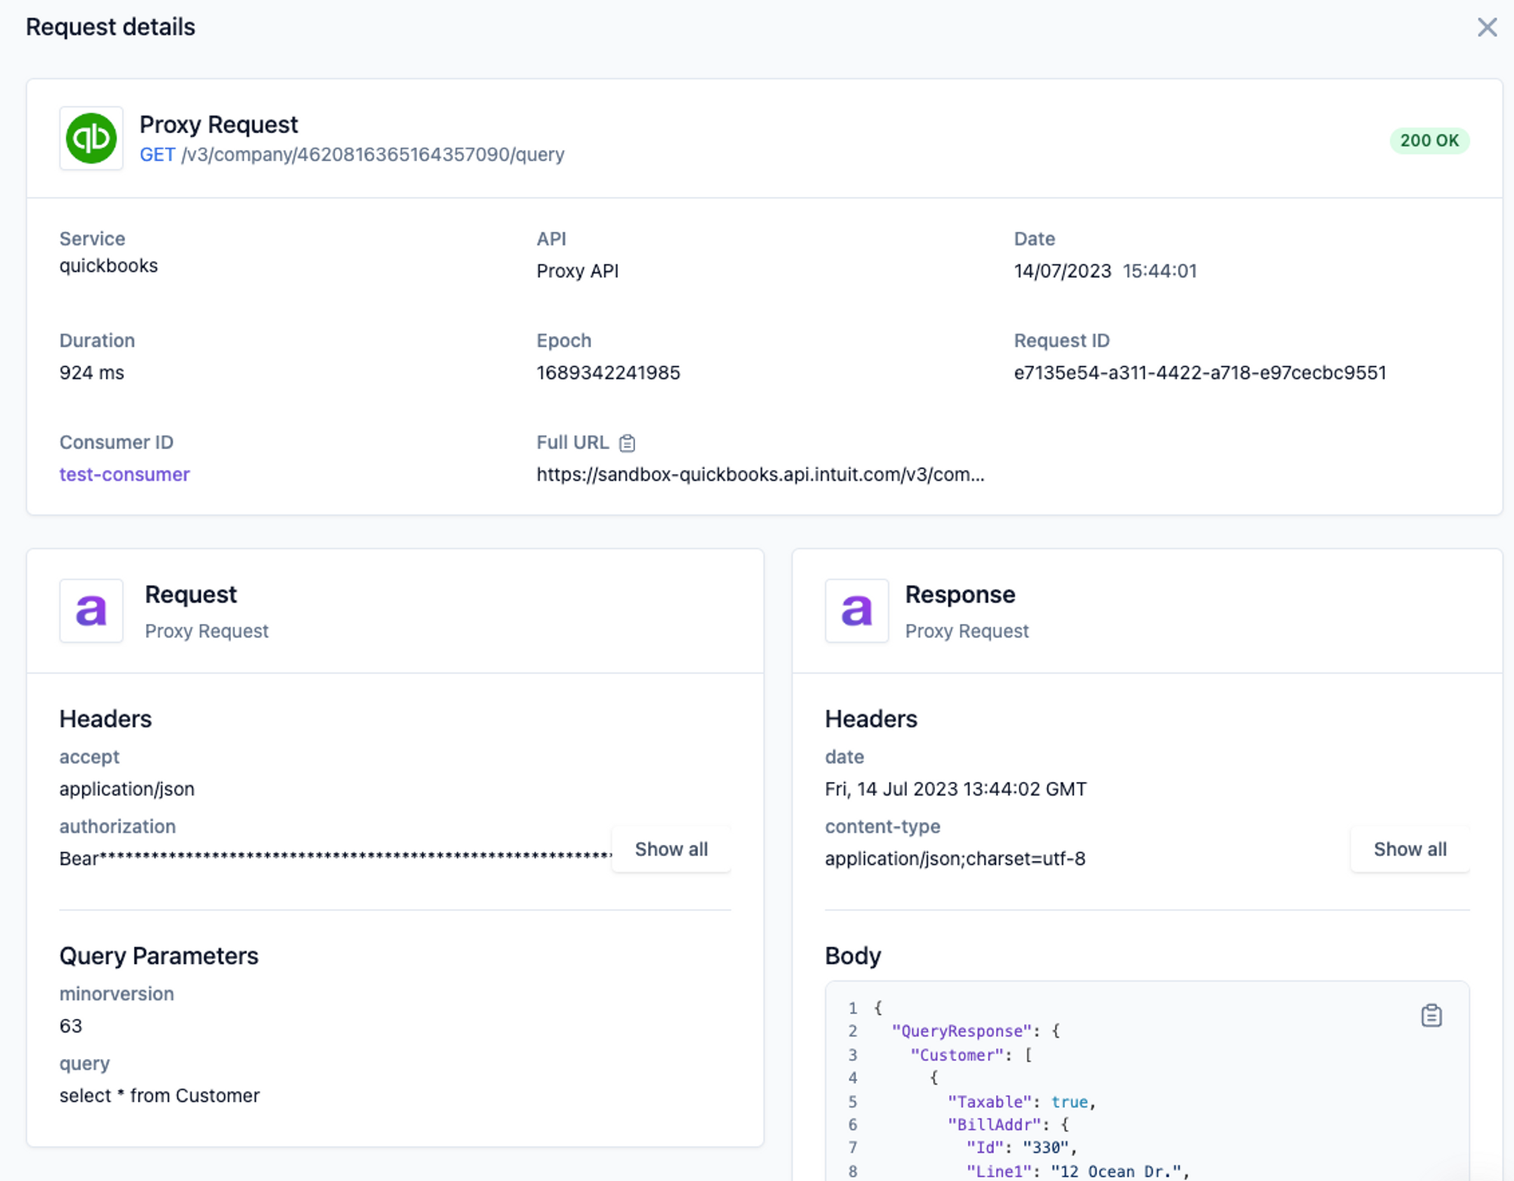Click the "QueryResponse" key in Body
The width and height of the screenshot is (1514, 1181).
pos(961,1031)
